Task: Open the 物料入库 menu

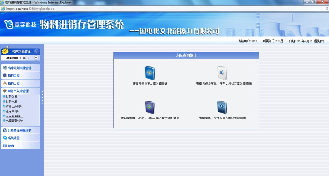Action: 20,83
